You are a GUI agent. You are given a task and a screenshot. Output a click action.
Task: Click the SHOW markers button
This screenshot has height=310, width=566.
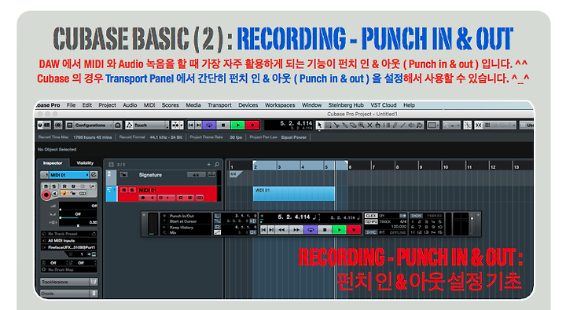pos(416,216)
